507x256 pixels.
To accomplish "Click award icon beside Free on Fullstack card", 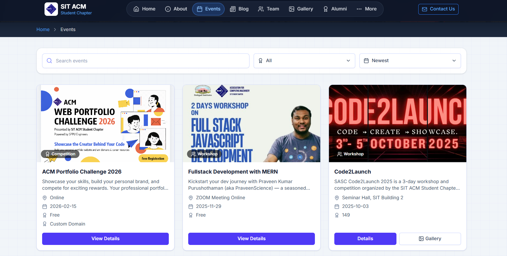I will [191, 215].
